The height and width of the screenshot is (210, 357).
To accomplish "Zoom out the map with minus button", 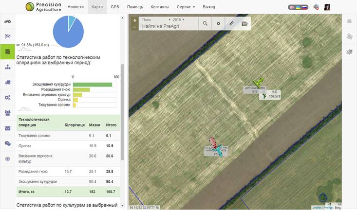I will [x=135, y=27].
